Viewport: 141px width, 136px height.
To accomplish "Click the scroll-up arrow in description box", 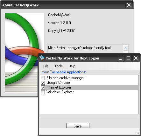I will 126,48.
